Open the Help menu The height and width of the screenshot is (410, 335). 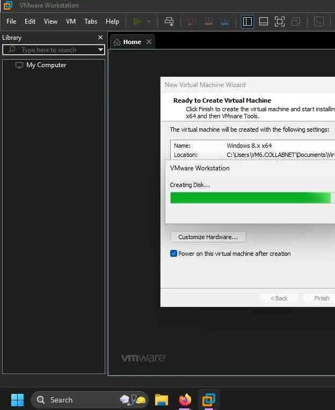coord(112,21)
